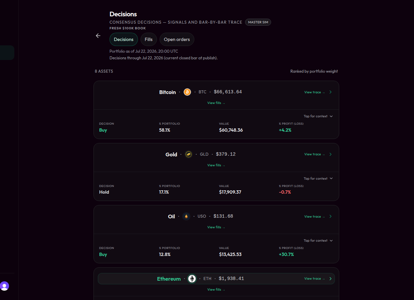
Task: Click Bitcoin value $60,748.36
Action: (231, 130)
